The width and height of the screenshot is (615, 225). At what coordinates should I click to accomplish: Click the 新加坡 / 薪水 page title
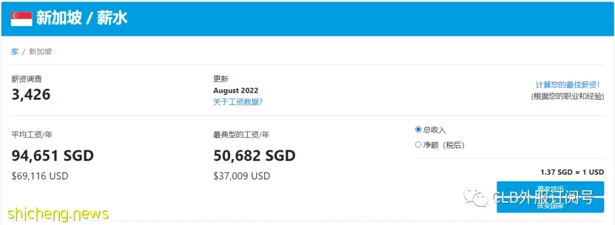82,18
